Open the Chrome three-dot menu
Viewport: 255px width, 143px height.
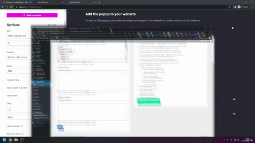click(x=252, y=7)
